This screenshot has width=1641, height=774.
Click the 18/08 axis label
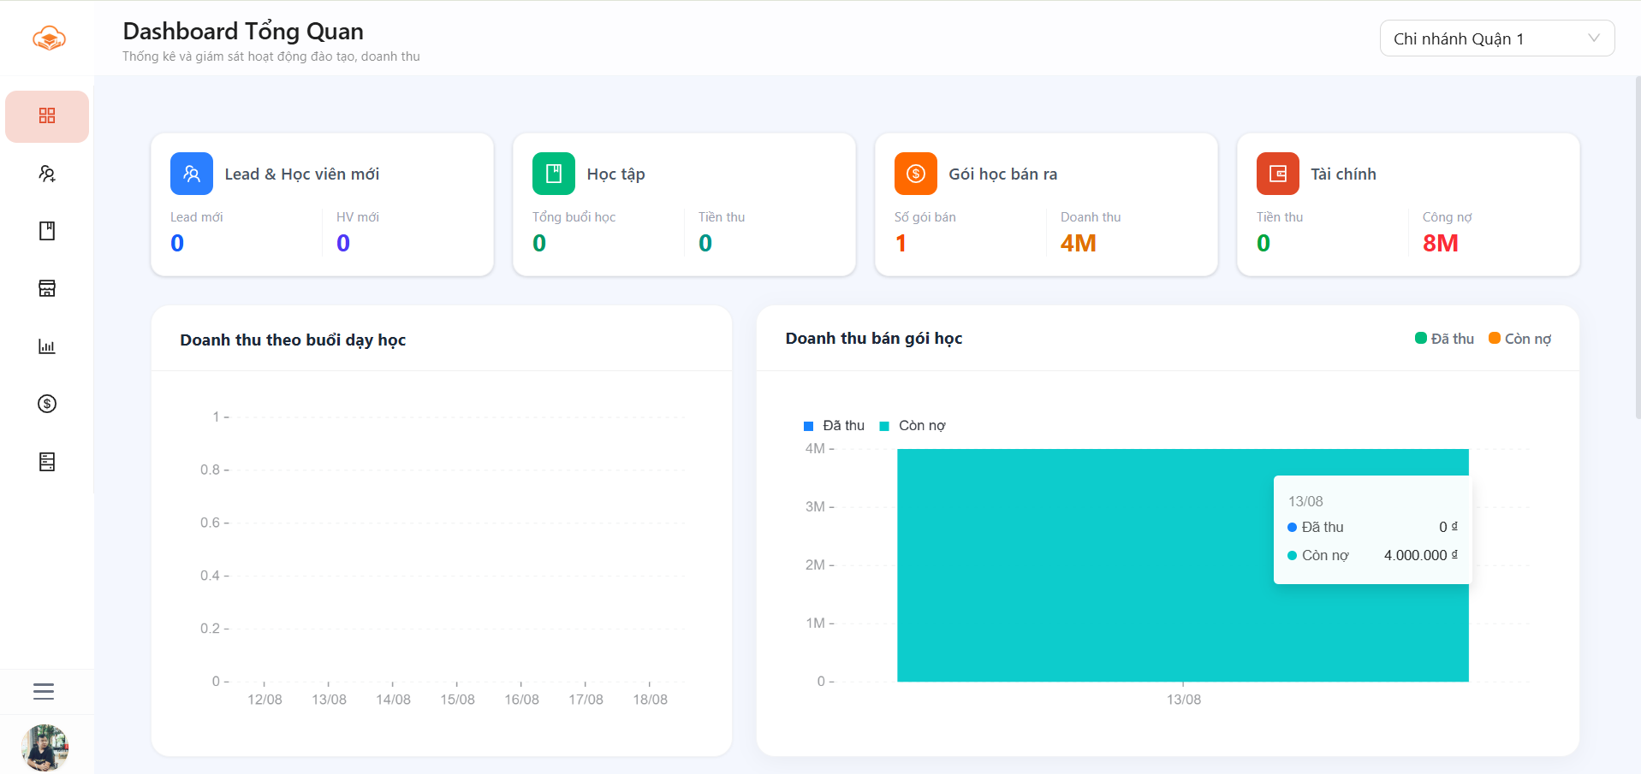pyautogui.click(x=650, y=700)
